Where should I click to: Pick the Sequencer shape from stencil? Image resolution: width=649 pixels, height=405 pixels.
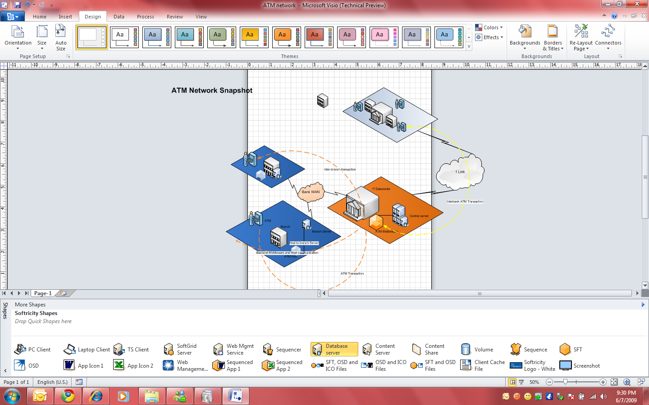tap(282, 350)
